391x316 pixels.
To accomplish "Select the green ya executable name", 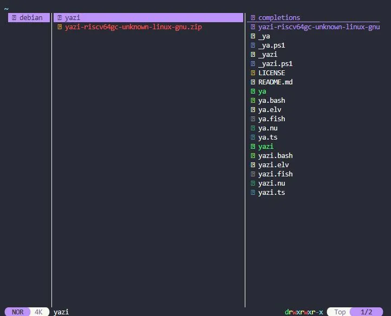I will 262,91.
